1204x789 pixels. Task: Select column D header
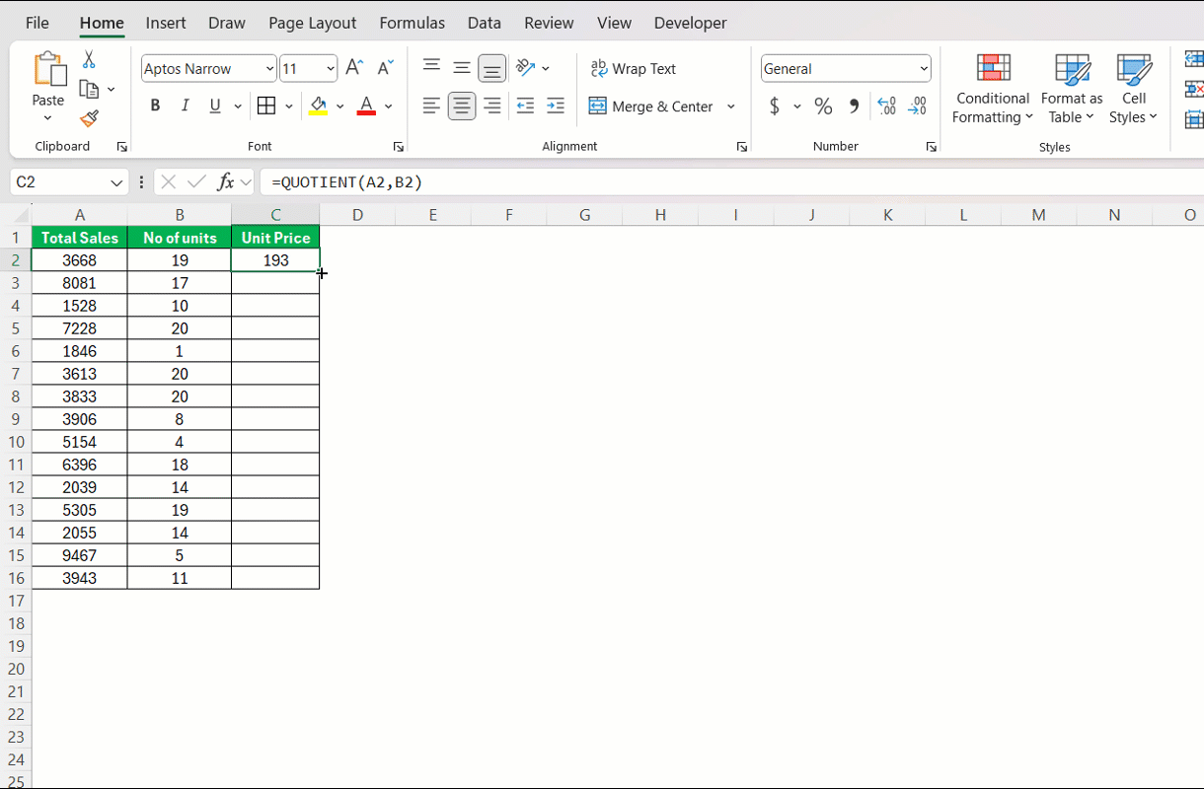click(x=357, y=214)
